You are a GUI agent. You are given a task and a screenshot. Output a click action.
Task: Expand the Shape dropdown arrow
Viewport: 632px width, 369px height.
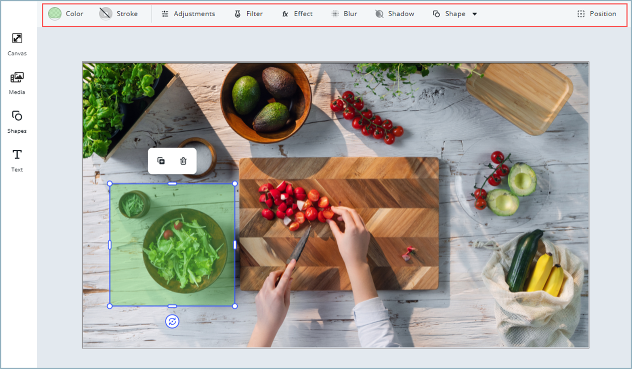coord(474,14)
